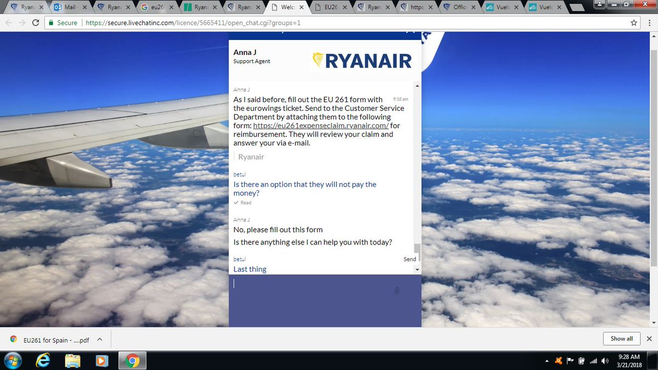Click the 'Read' receipt indicator
Viewport: 658px width, 370px height.
(242, 203)
